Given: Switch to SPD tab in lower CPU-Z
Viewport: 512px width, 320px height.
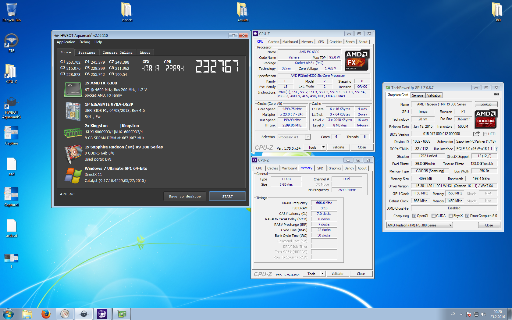Looking at the screenshot, I should point(320,168).
